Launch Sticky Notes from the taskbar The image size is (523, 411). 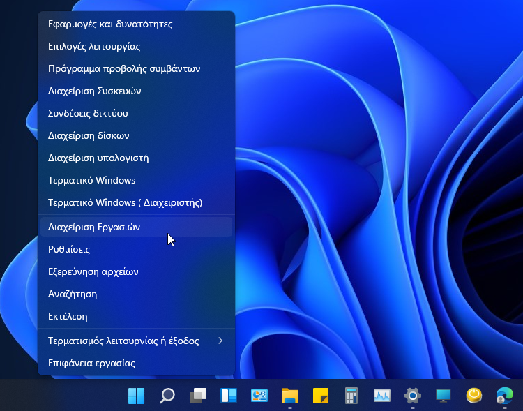(321, 396)
